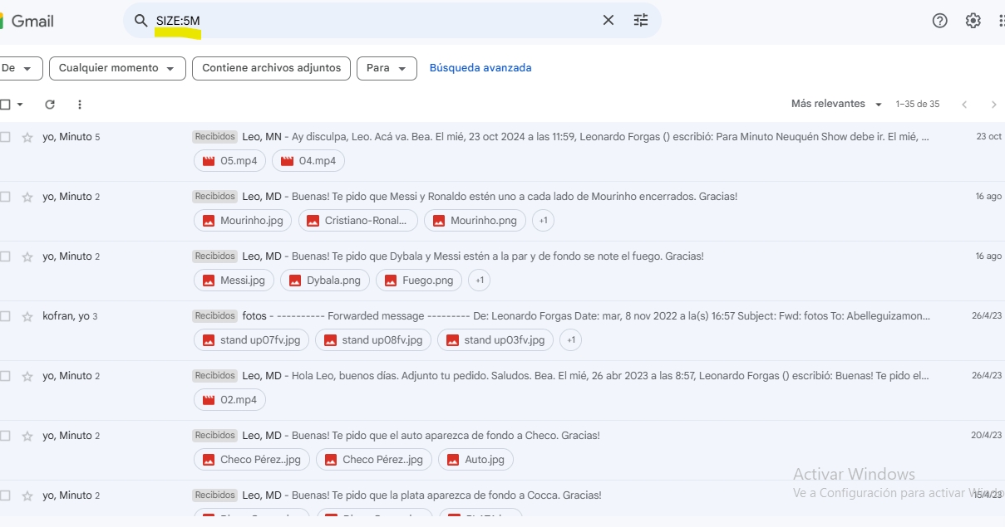This screenshot has width=1005, height=527.
Task: Select the 'Adjunto tu pedido' email checkbox
Action: (5, 376)
